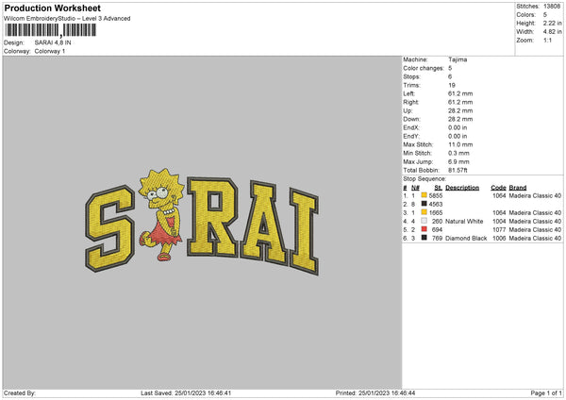Click the yellow swatch for stitch count 1665
566x400 pixels.
click(x=424, y=212)
